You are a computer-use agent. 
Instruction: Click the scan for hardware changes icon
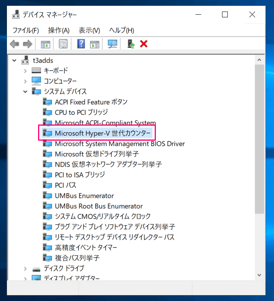click(112, 44)
